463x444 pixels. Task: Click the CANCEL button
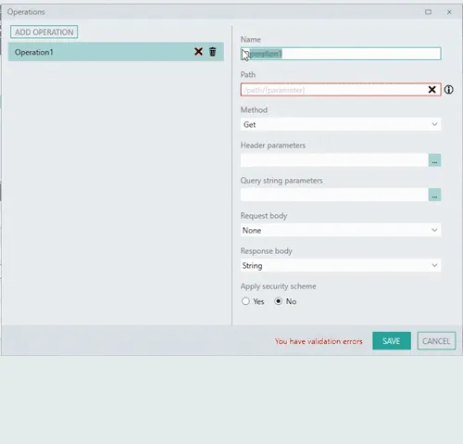(x=436, y=341)
